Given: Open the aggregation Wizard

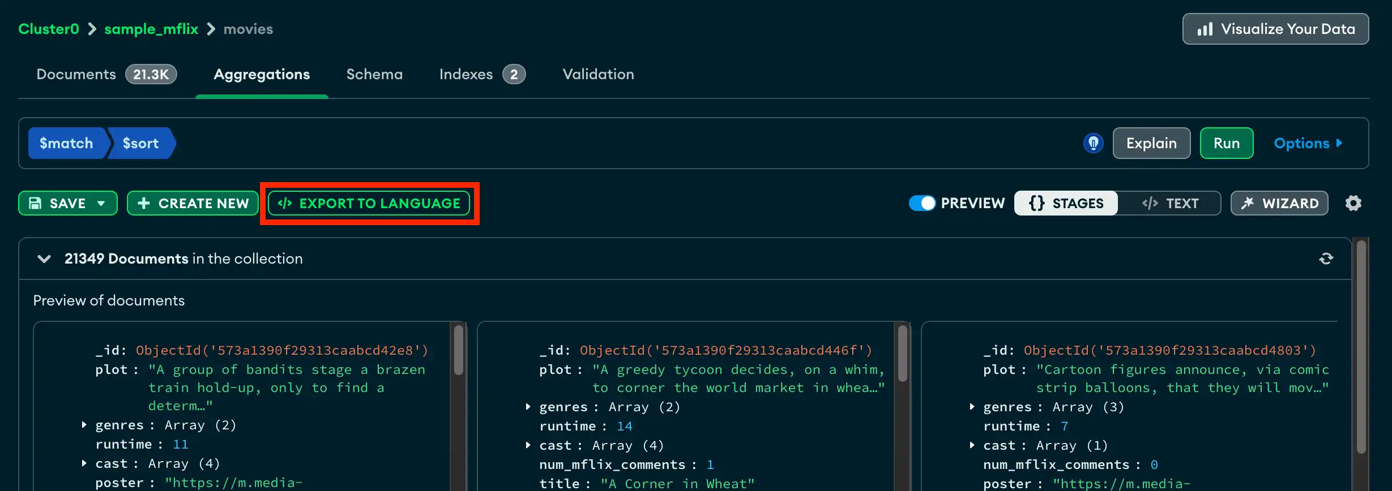Looking at the screenshot, I should click(1279, 203).
